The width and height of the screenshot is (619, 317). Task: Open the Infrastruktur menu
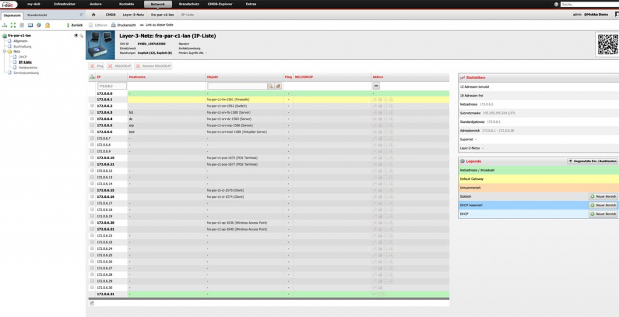tap(65, 4)
